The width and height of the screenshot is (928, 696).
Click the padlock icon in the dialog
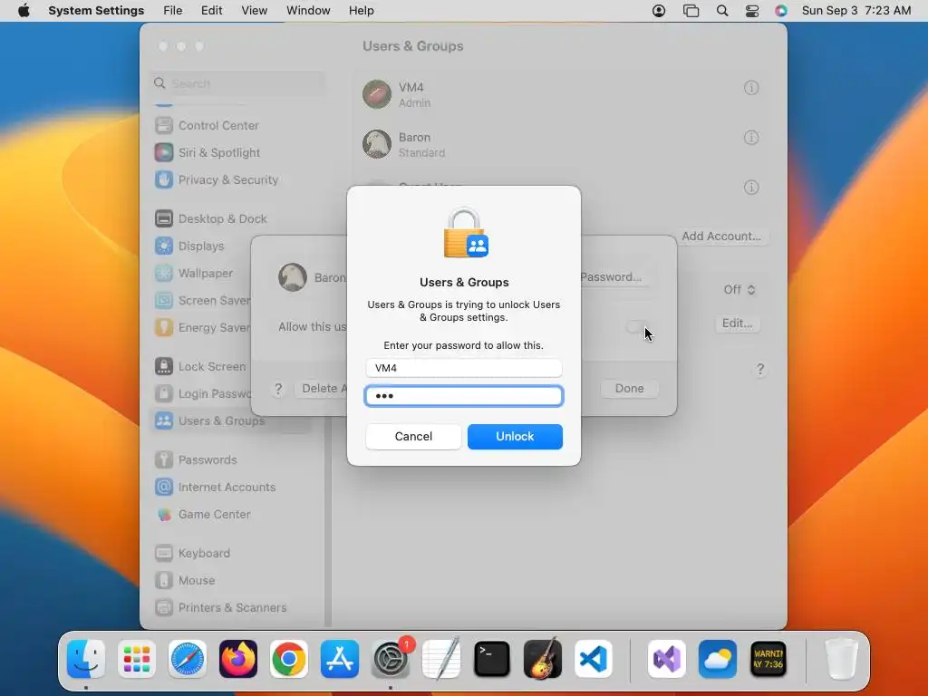pos(465,233)
